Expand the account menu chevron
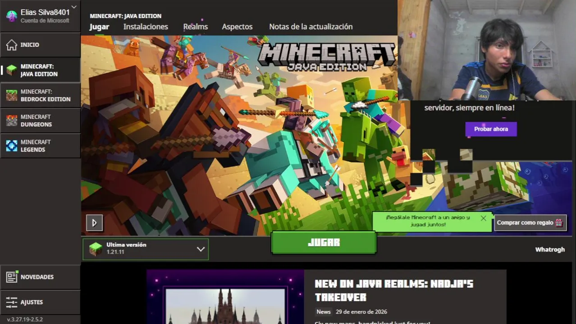 (x=74, y=7)
